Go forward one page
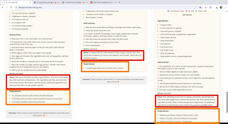Viewport: 228px width, 124px height. coord(7,8)
